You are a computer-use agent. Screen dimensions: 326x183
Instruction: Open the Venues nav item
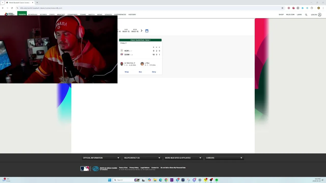108,14
